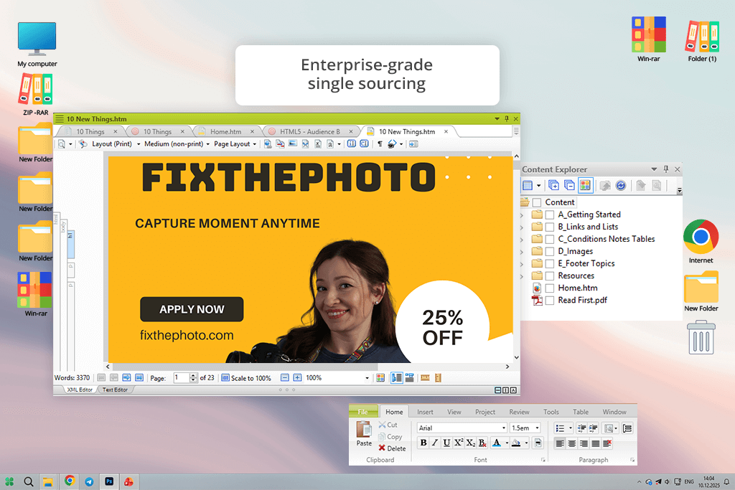Center align the paragraph

pyautogui.click(x=572, y=443)
